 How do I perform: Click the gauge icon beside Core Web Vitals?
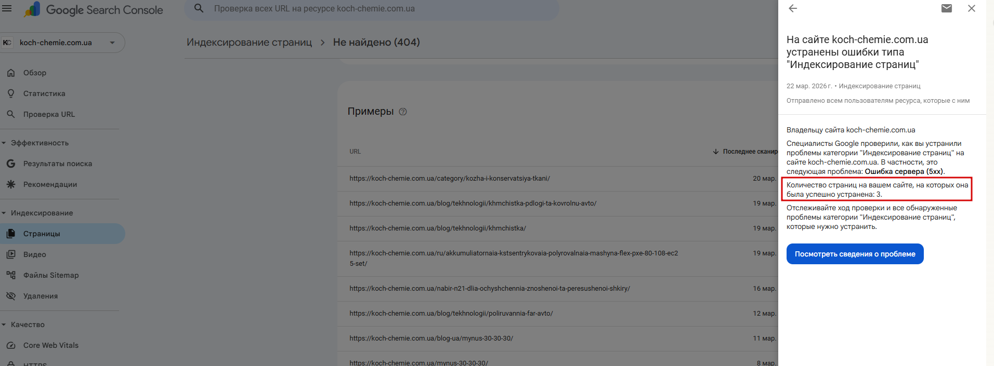[10, 345]
